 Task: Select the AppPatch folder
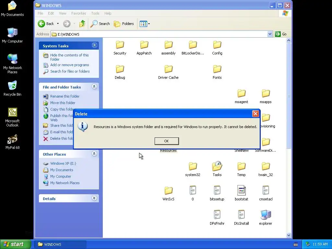click(144, 48)
